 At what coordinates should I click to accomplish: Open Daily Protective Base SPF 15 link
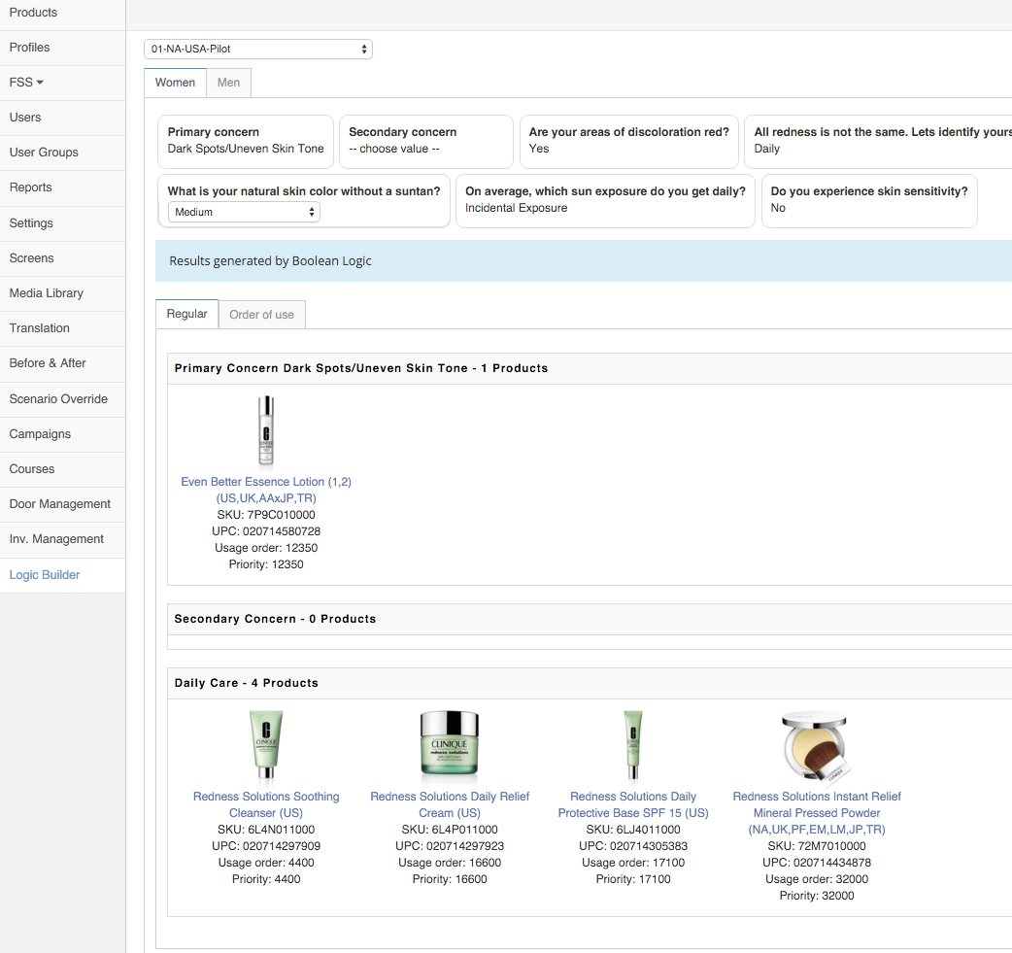(633, 804)
